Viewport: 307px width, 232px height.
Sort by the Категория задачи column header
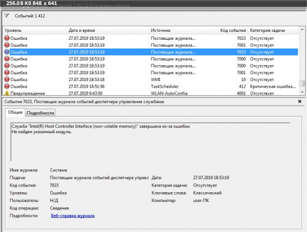(x=273, y=31)
